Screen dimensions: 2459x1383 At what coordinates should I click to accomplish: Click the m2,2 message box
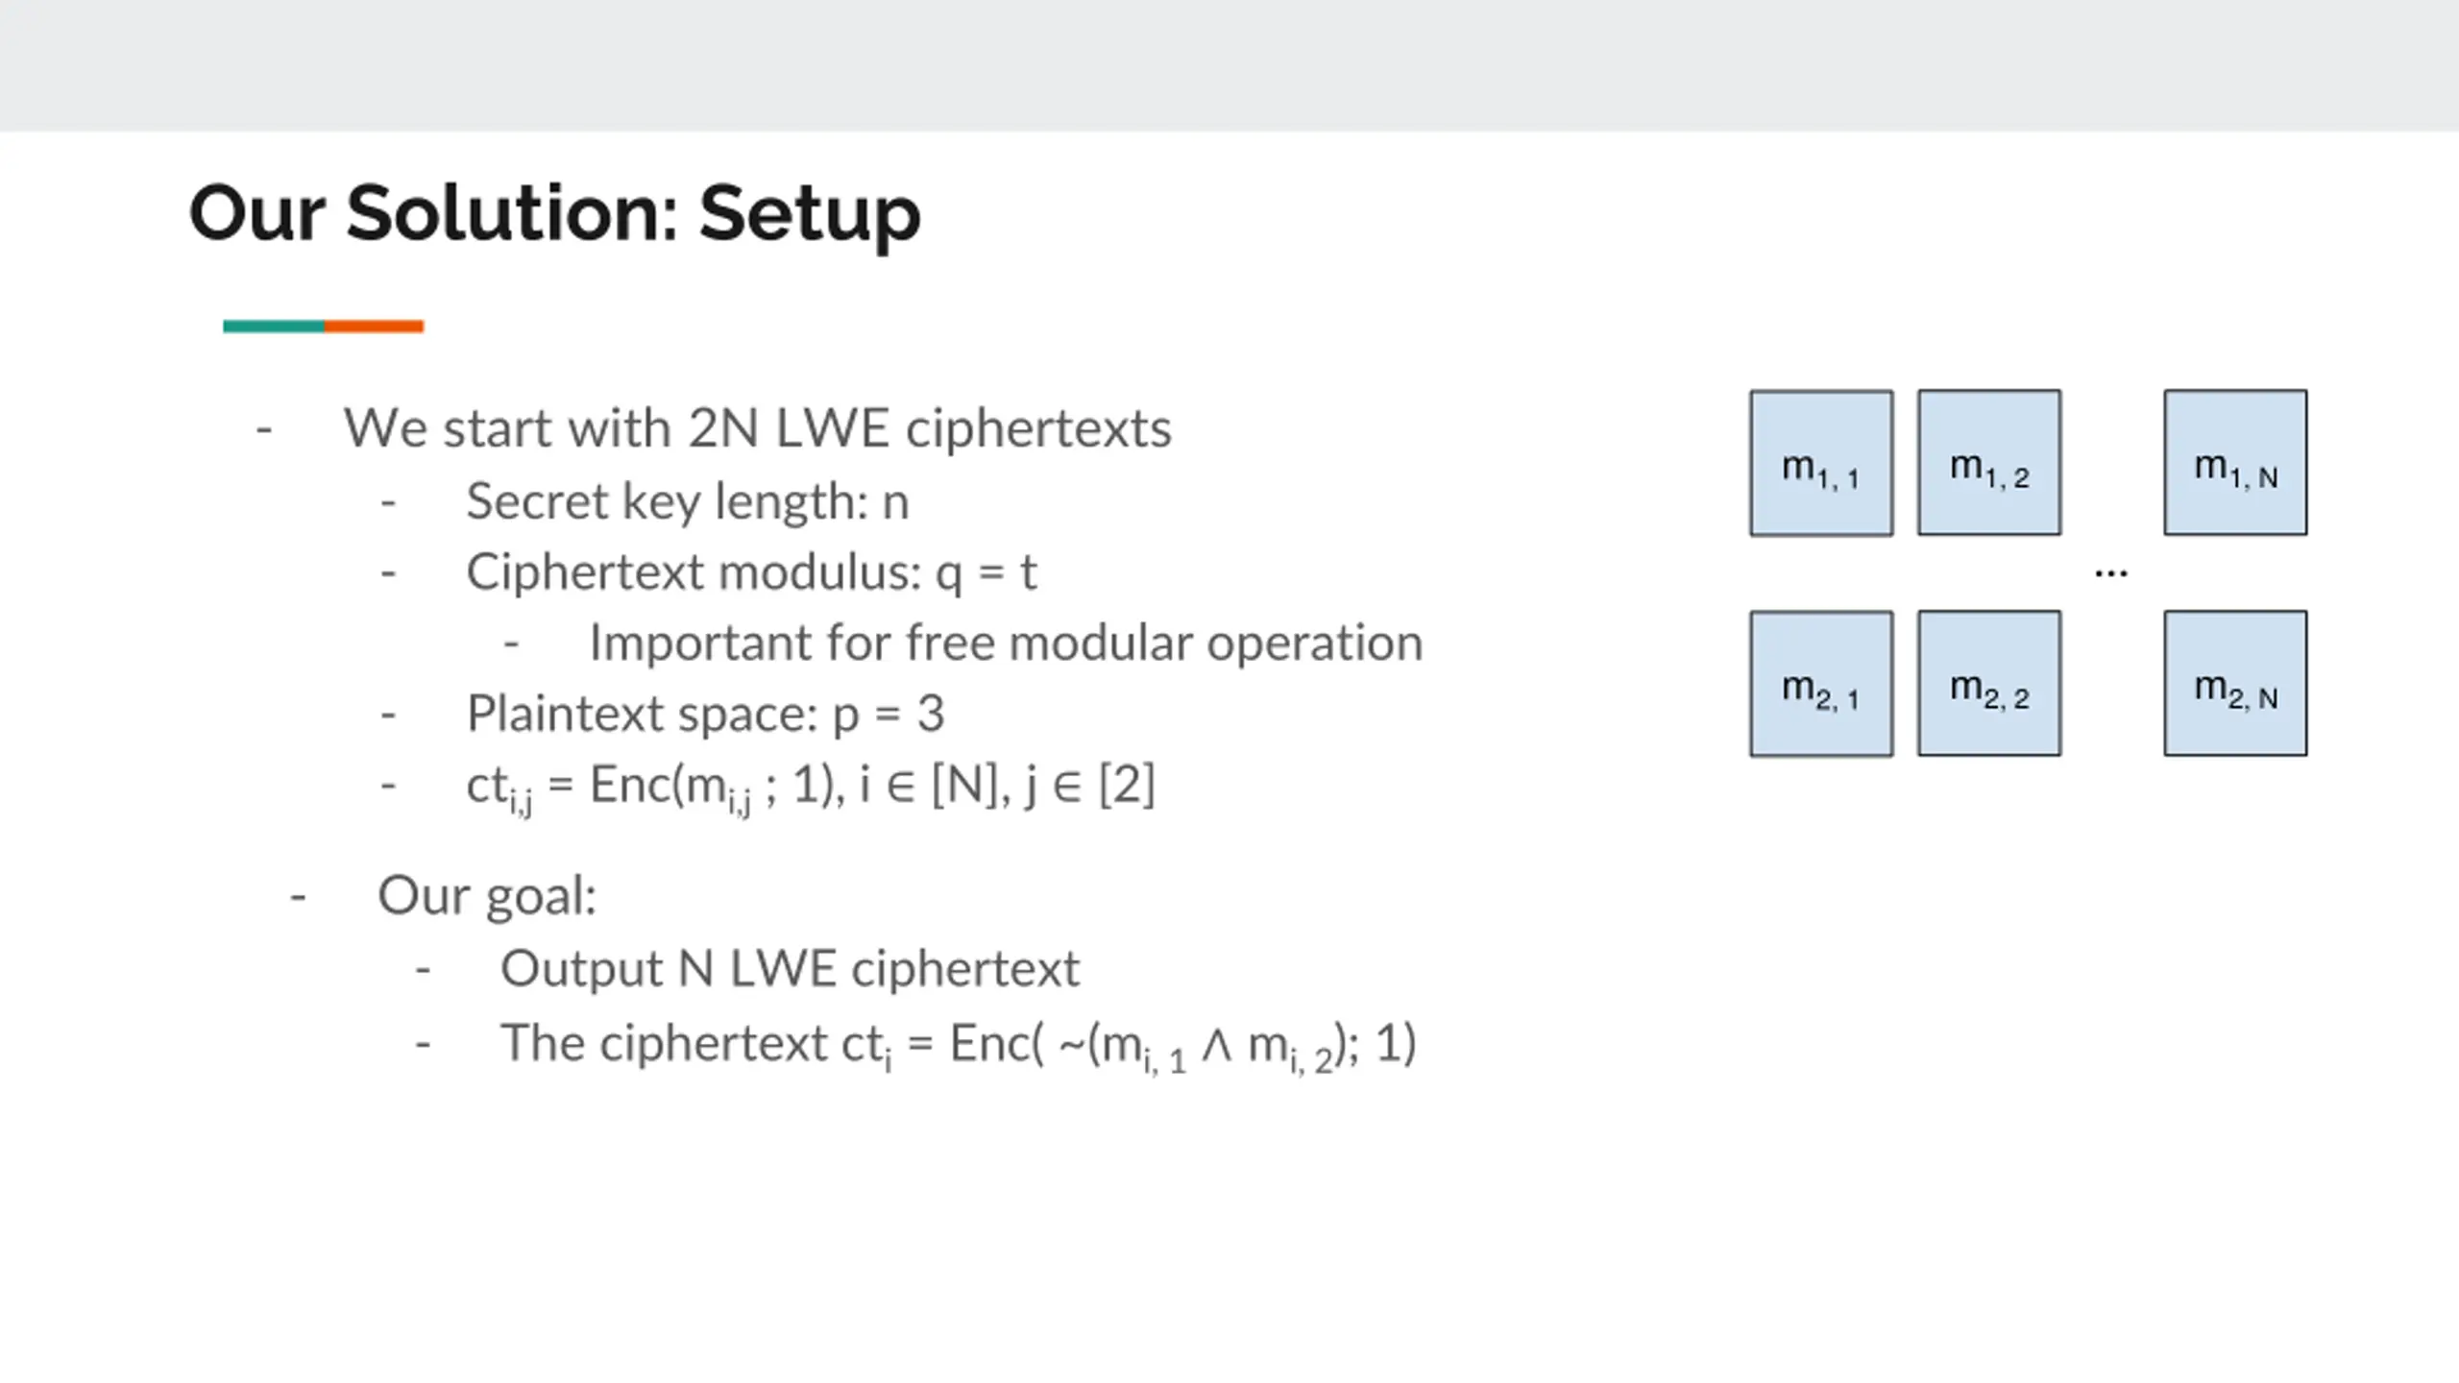[1989, 683]
